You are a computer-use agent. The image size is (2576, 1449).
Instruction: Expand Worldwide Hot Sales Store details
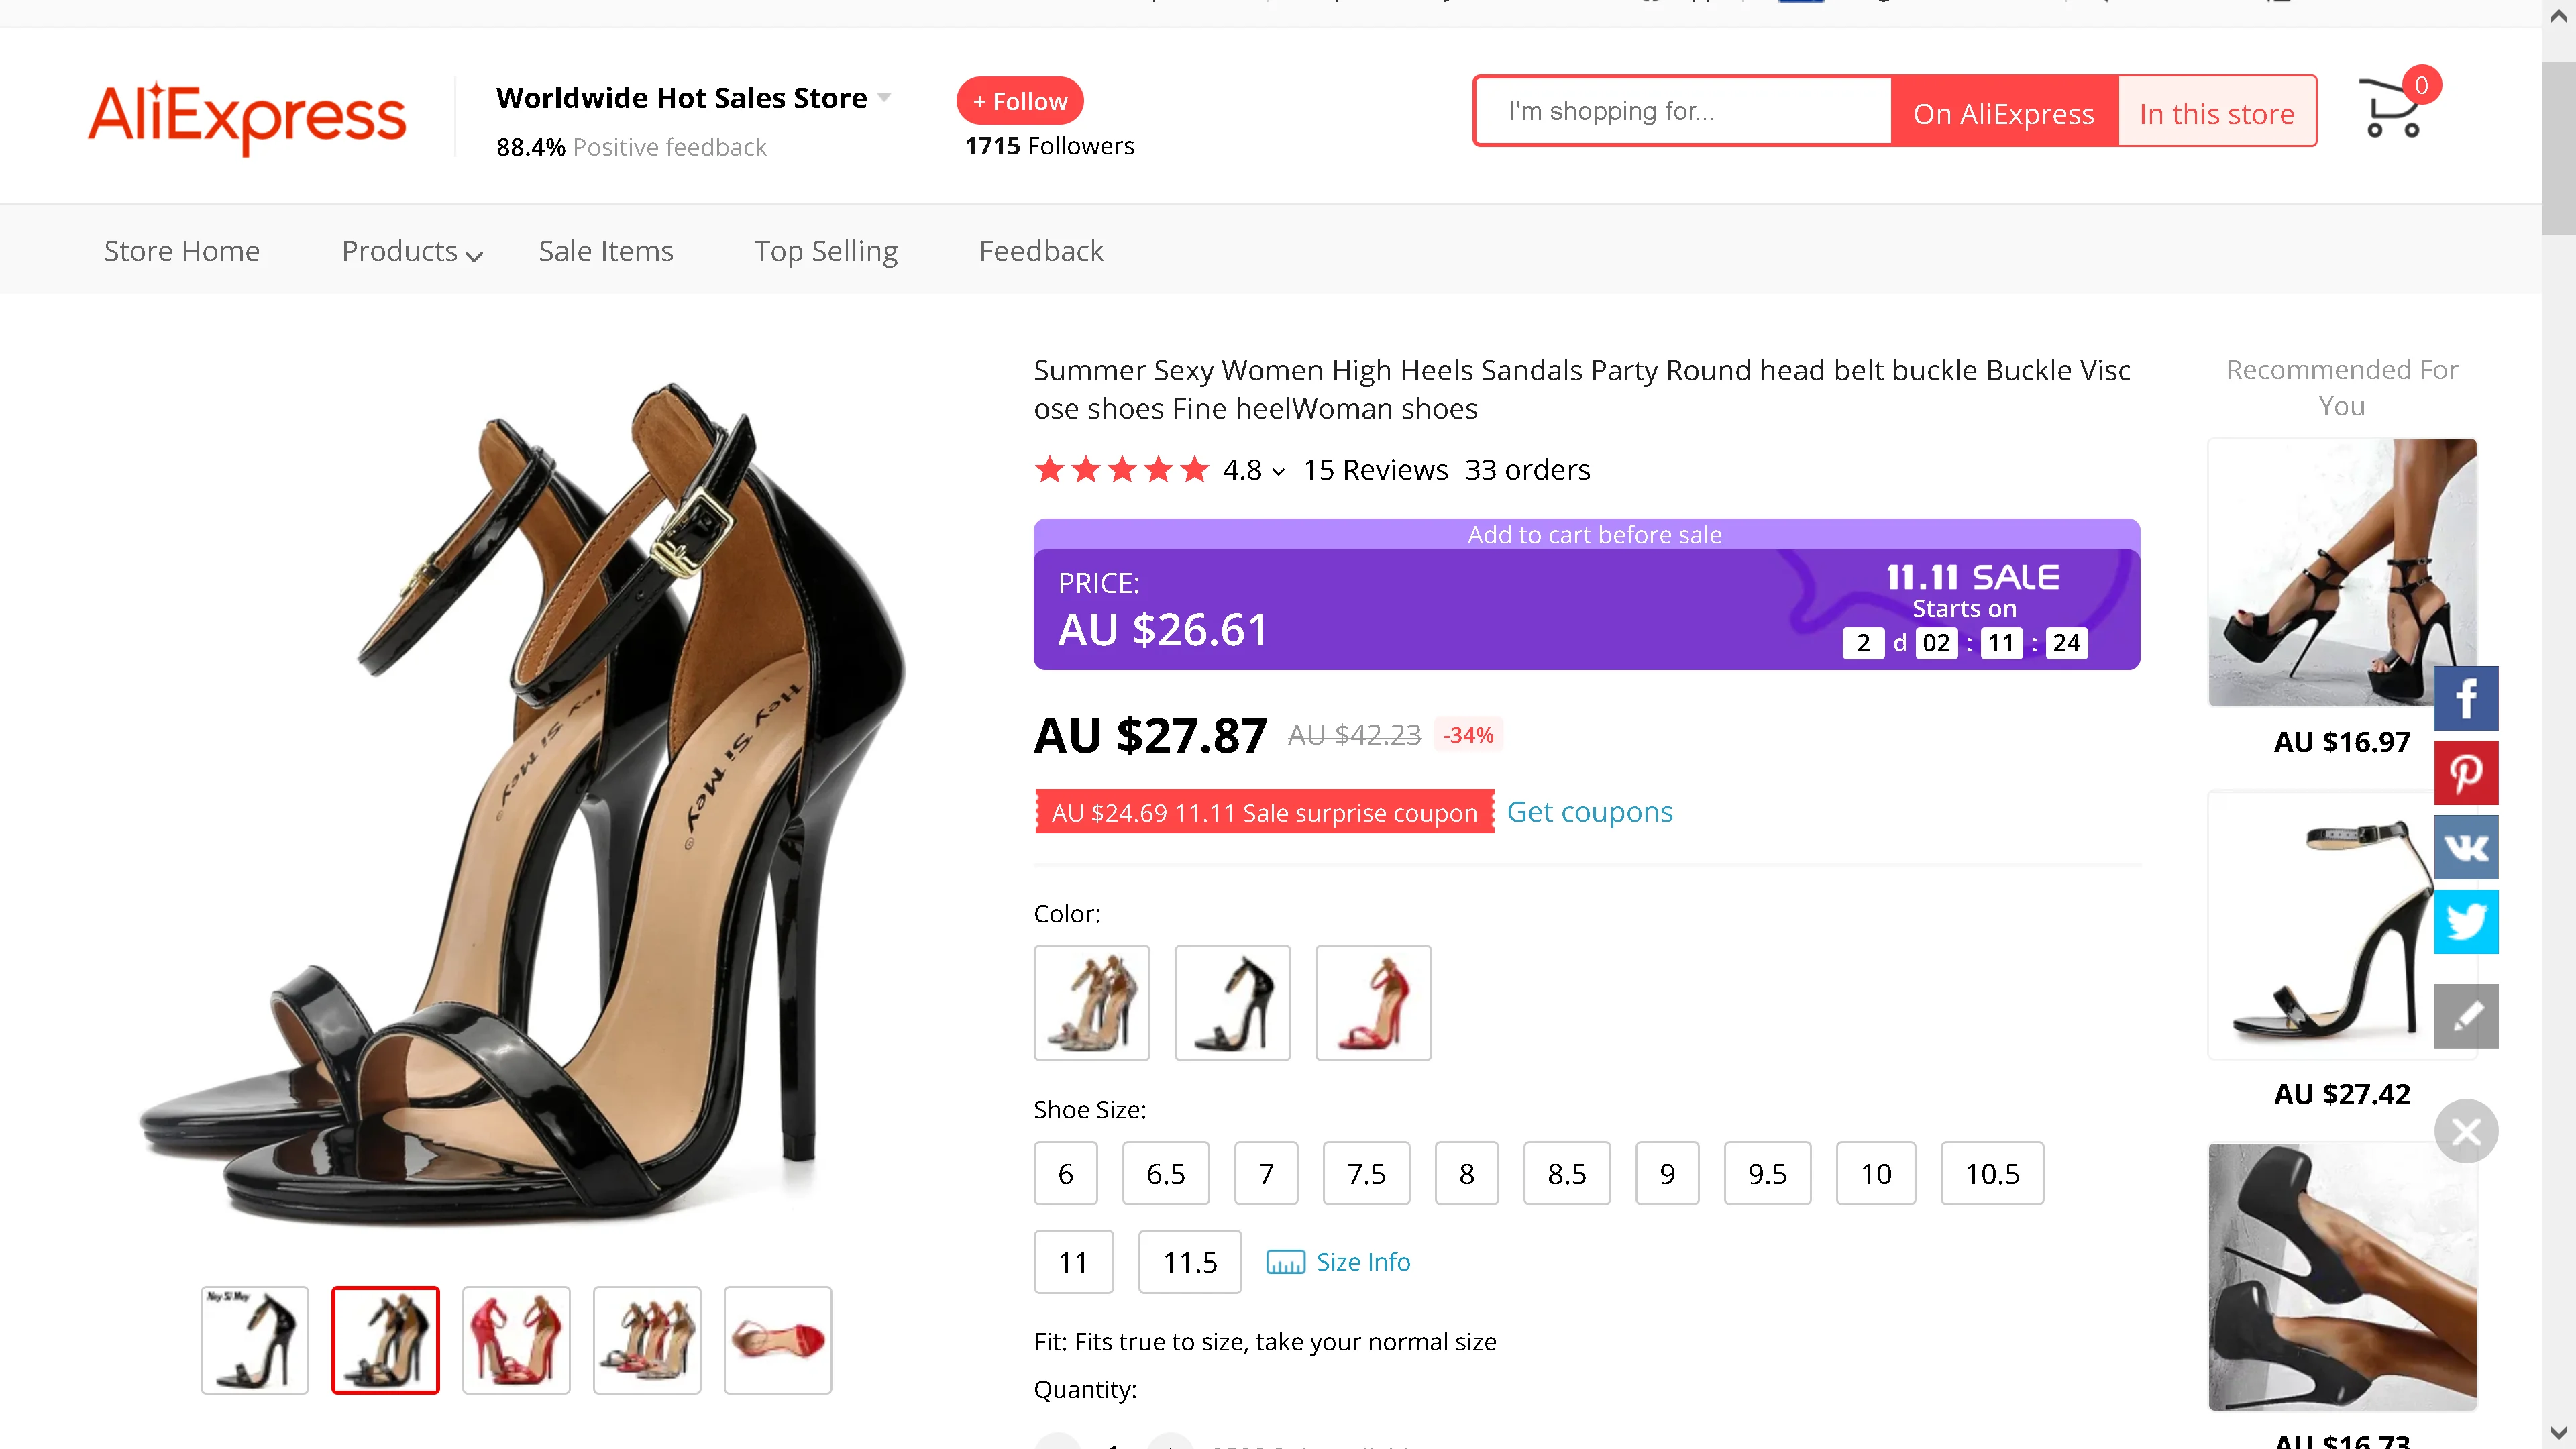point(884,97)
